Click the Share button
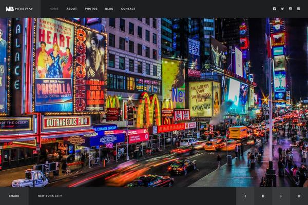Screen dimensions: 308x205 14,196
